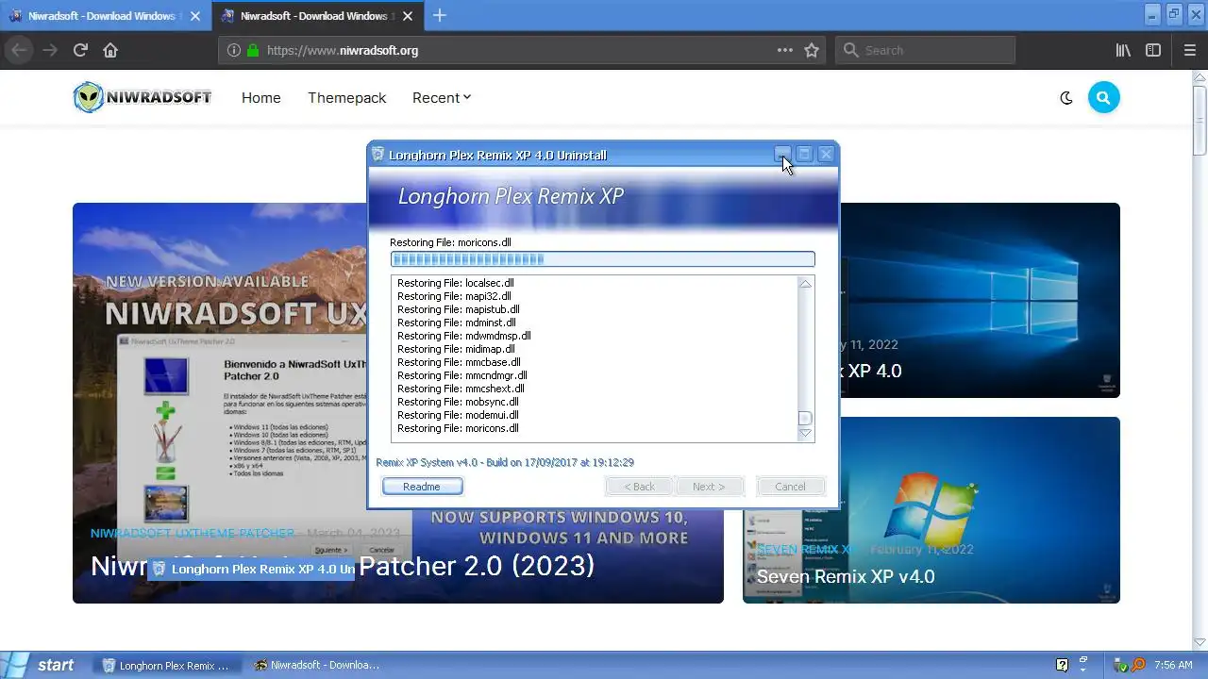This screenshot has width=1208, height=679.
Task: Open a new browser tab with plus
Action: [440, 15]
